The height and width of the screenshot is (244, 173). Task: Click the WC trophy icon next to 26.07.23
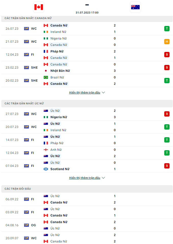(x=26, y=28)
